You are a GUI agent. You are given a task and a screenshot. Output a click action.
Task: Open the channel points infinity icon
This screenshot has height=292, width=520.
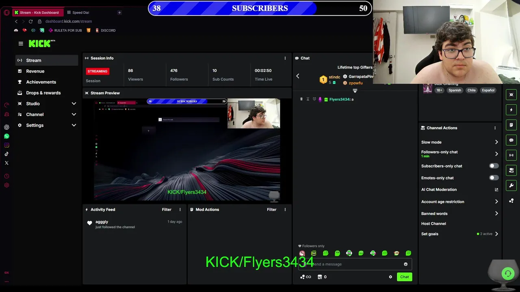pyautogui.click(x=305, y=277)
